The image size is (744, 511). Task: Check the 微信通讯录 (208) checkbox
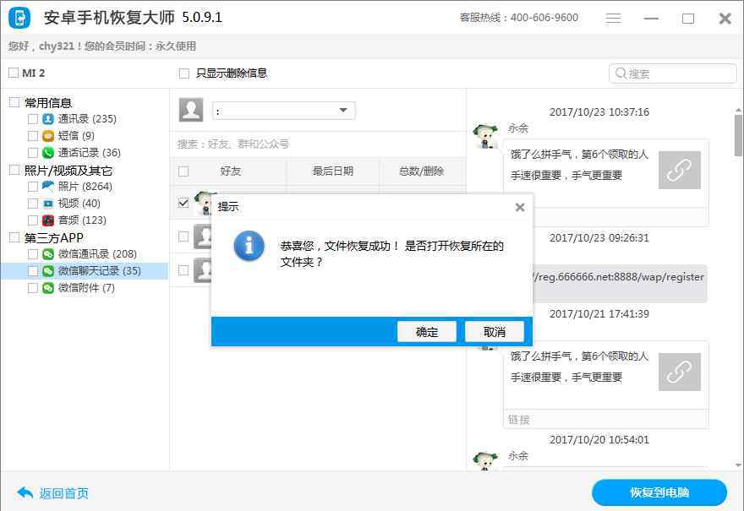pyautogui.click(x=33, y=254)
